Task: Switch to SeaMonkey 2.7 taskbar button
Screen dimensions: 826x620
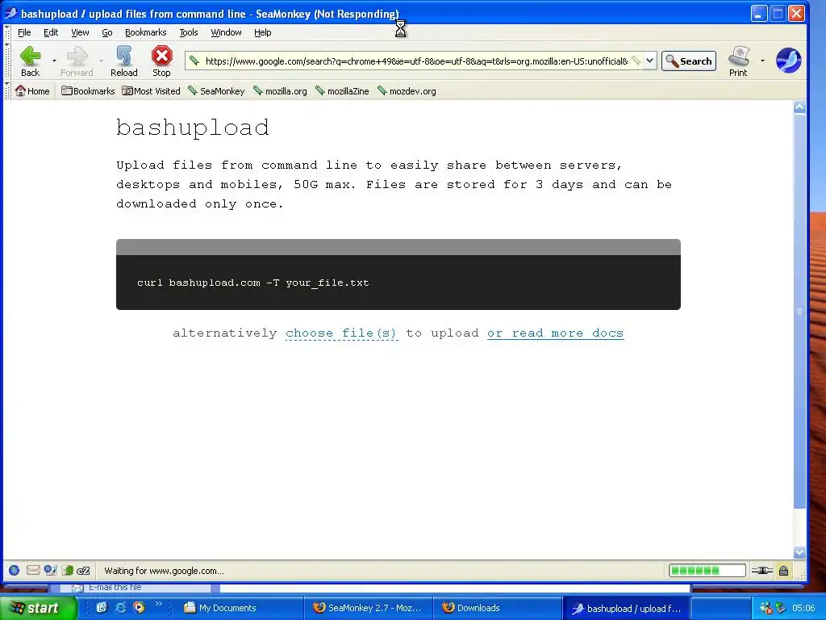Action: click(369, 608)
